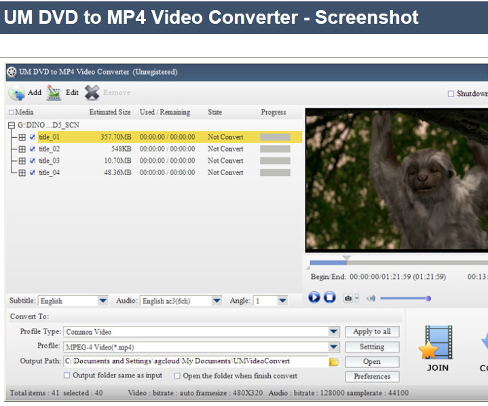Click the 548KB size cell
The width and height of the screenshot is (488, 406).
pyautogui.click(x=121, y=149)
